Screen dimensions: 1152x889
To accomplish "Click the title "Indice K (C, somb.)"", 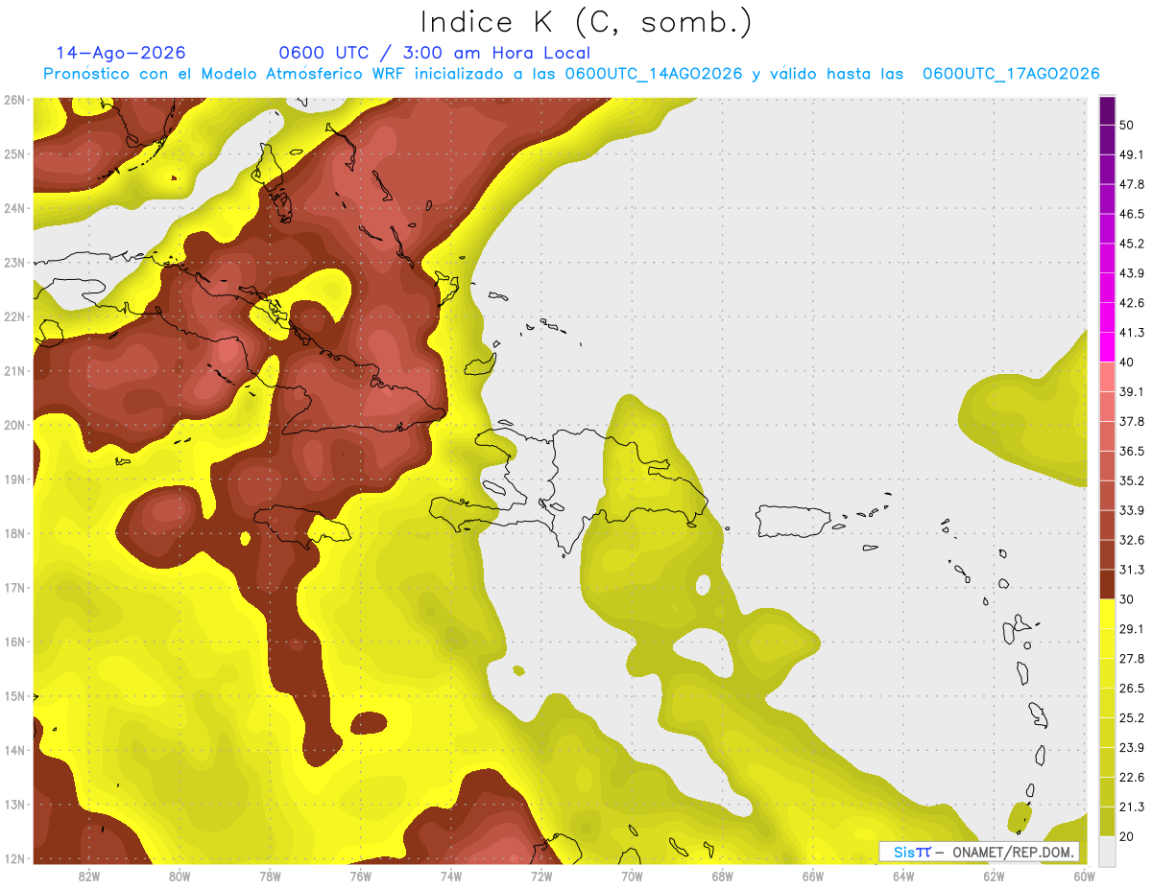I will [x=586, y=22].
